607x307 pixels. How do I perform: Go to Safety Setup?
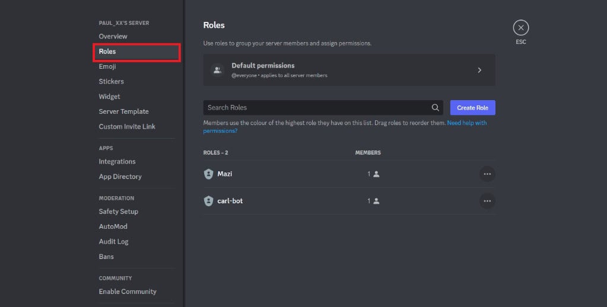pyautogui.click(x=119, y=212)
